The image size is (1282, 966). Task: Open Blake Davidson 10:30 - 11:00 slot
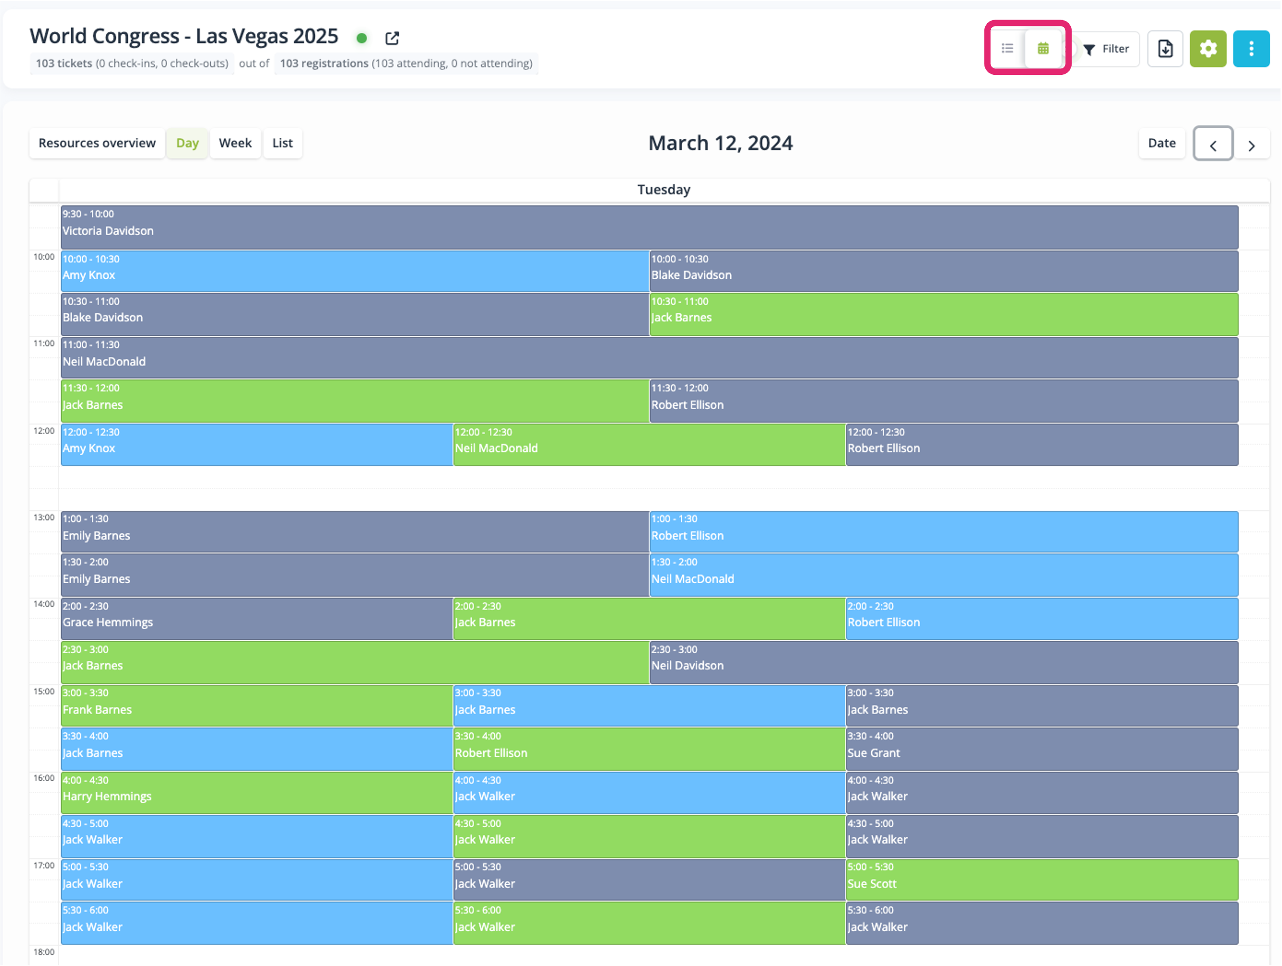click(355, 314)
